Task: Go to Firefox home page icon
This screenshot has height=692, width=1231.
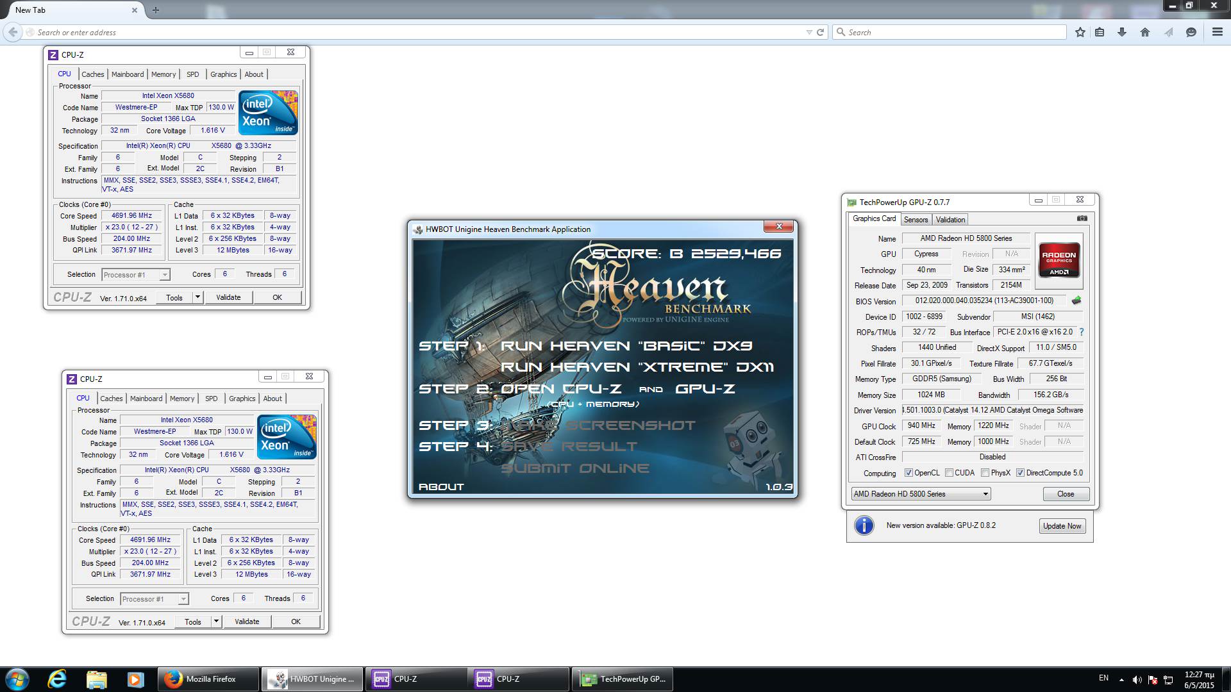Action: pyautogui.click(x=1145, y=32)
